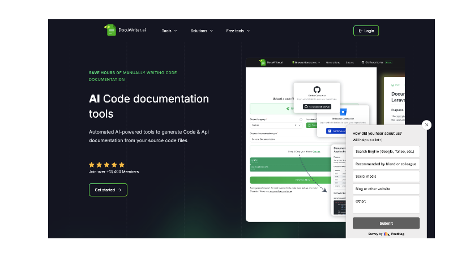Viewport: 453px width, 257px height.
Task: Close the survey popup
Action: pyautogui.click(x=426, y=125)
